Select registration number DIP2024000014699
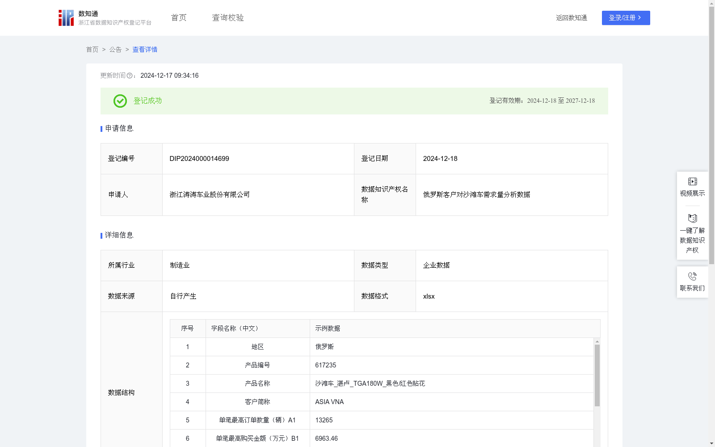715x447 pixels. [199, 159]
